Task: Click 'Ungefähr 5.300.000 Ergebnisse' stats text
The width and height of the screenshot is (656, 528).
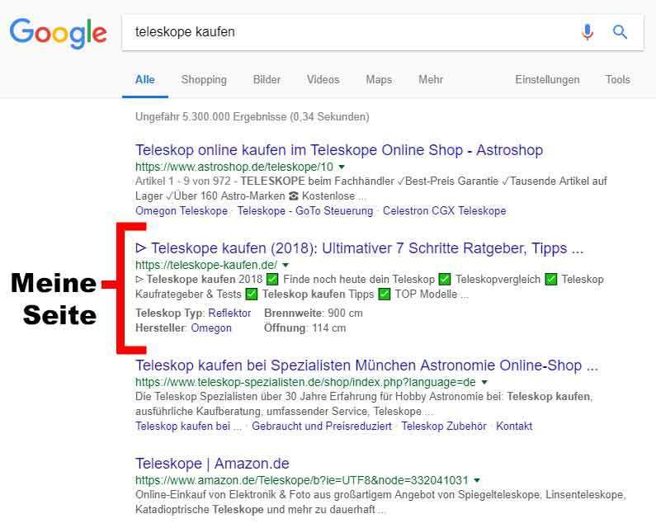Action: pyautogui.click(x=252, y=116)
